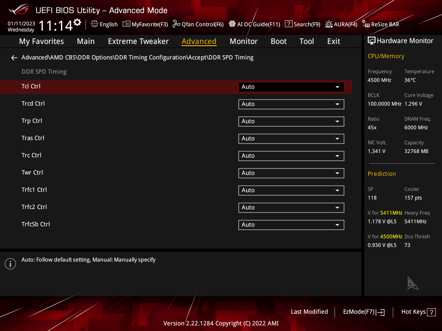Click the Twr Ctrl label
The height and width of the screenshot is (331, 442).
[32, 172]
